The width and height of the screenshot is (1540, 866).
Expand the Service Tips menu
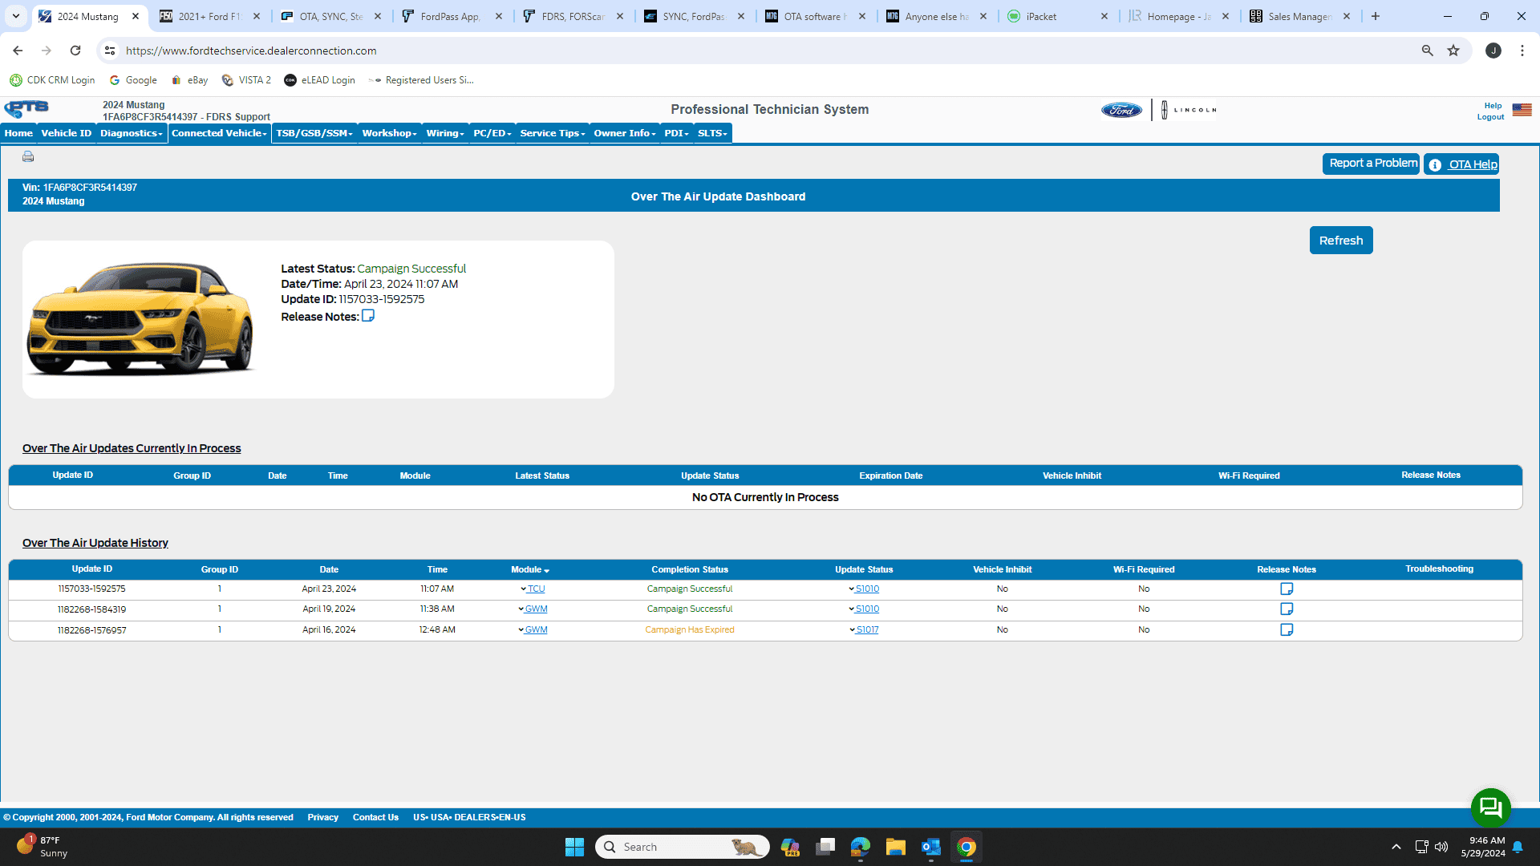tap(553, 133)
